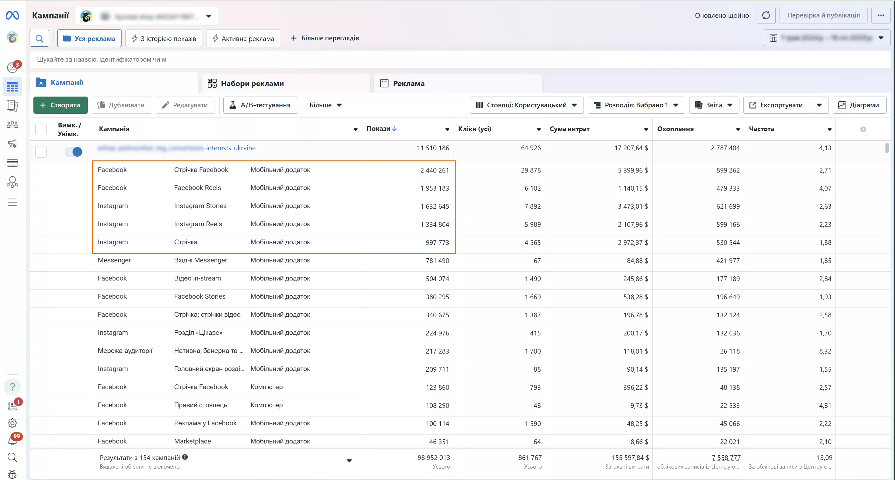
Task: Switch to the Набори реклами tab
Action: (x=286, y=83)
